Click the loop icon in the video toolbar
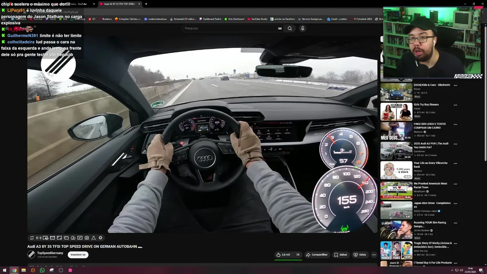 (x=32, y=238)
